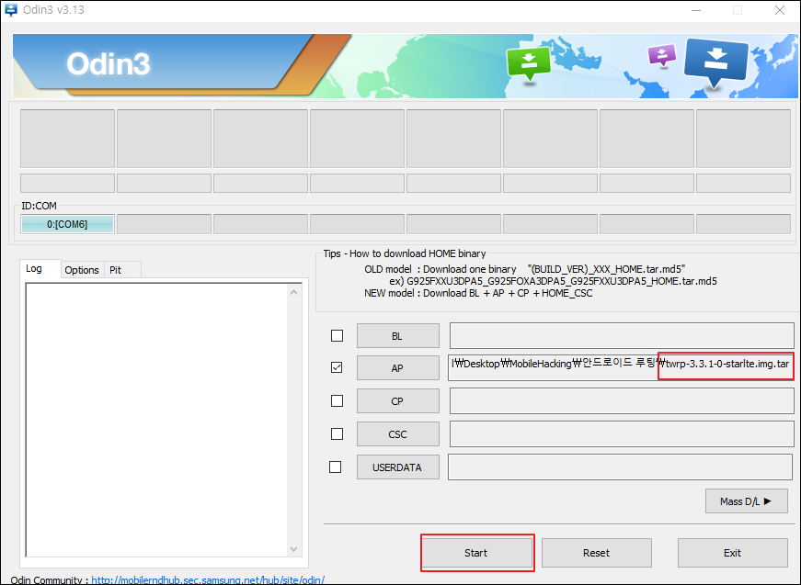Tick the CSC checkbox
The height and width of the screenshot is (585, 801).
(337, 433)
